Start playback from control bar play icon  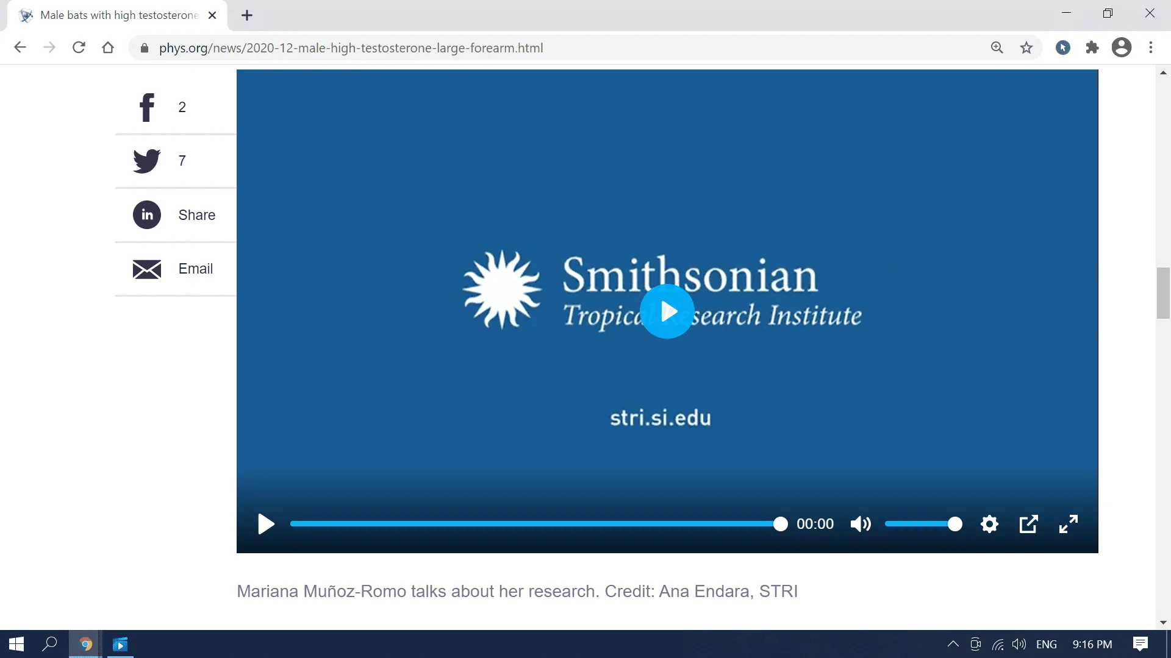coord(266,524)
